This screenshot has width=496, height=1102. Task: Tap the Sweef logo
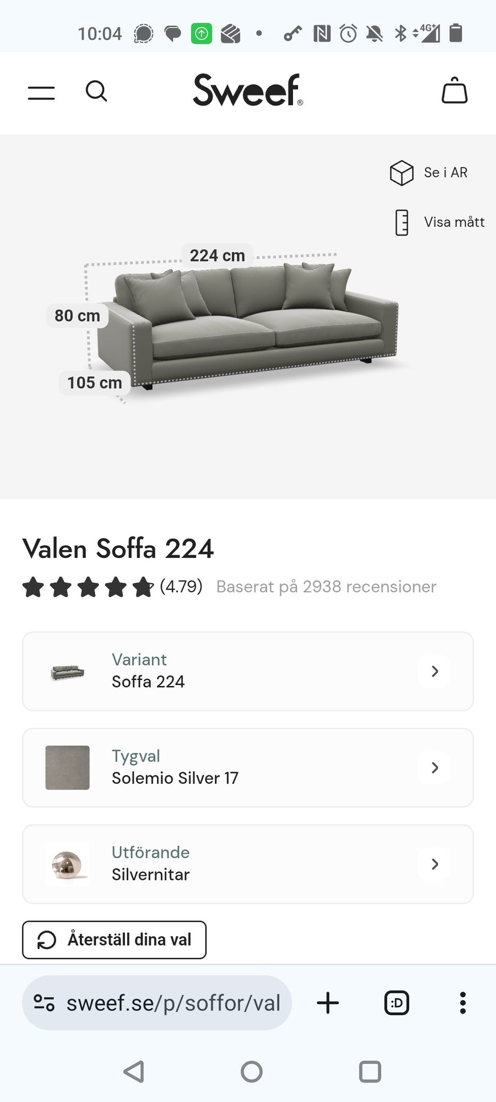[x=247, y=90]
